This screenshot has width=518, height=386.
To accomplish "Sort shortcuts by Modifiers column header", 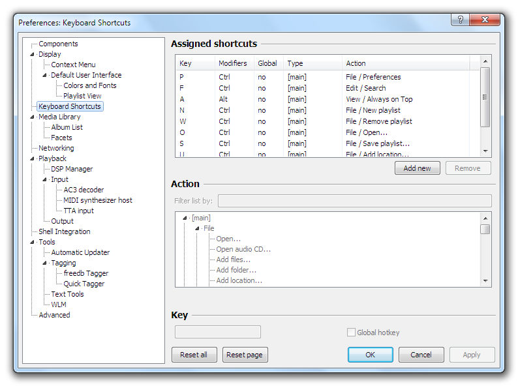I will pyautogui.click(x=233, y=63).
